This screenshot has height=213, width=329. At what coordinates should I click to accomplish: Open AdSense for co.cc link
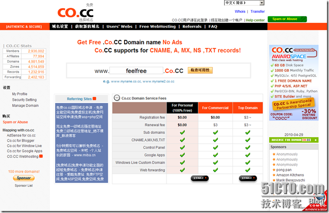click(x=21, y=136)
